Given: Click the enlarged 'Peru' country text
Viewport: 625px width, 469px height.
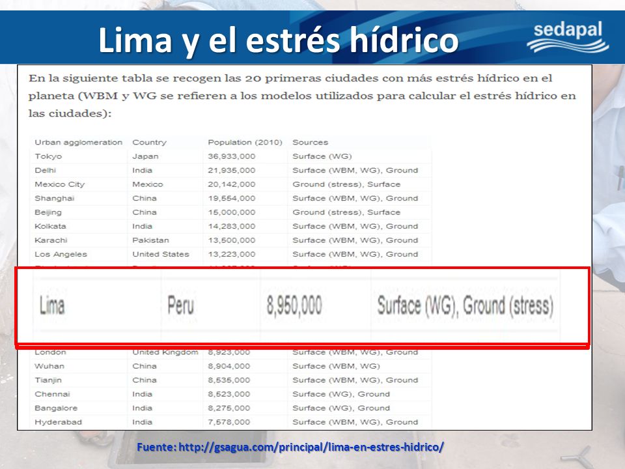Looking at the screenshot, I should 180,306.
